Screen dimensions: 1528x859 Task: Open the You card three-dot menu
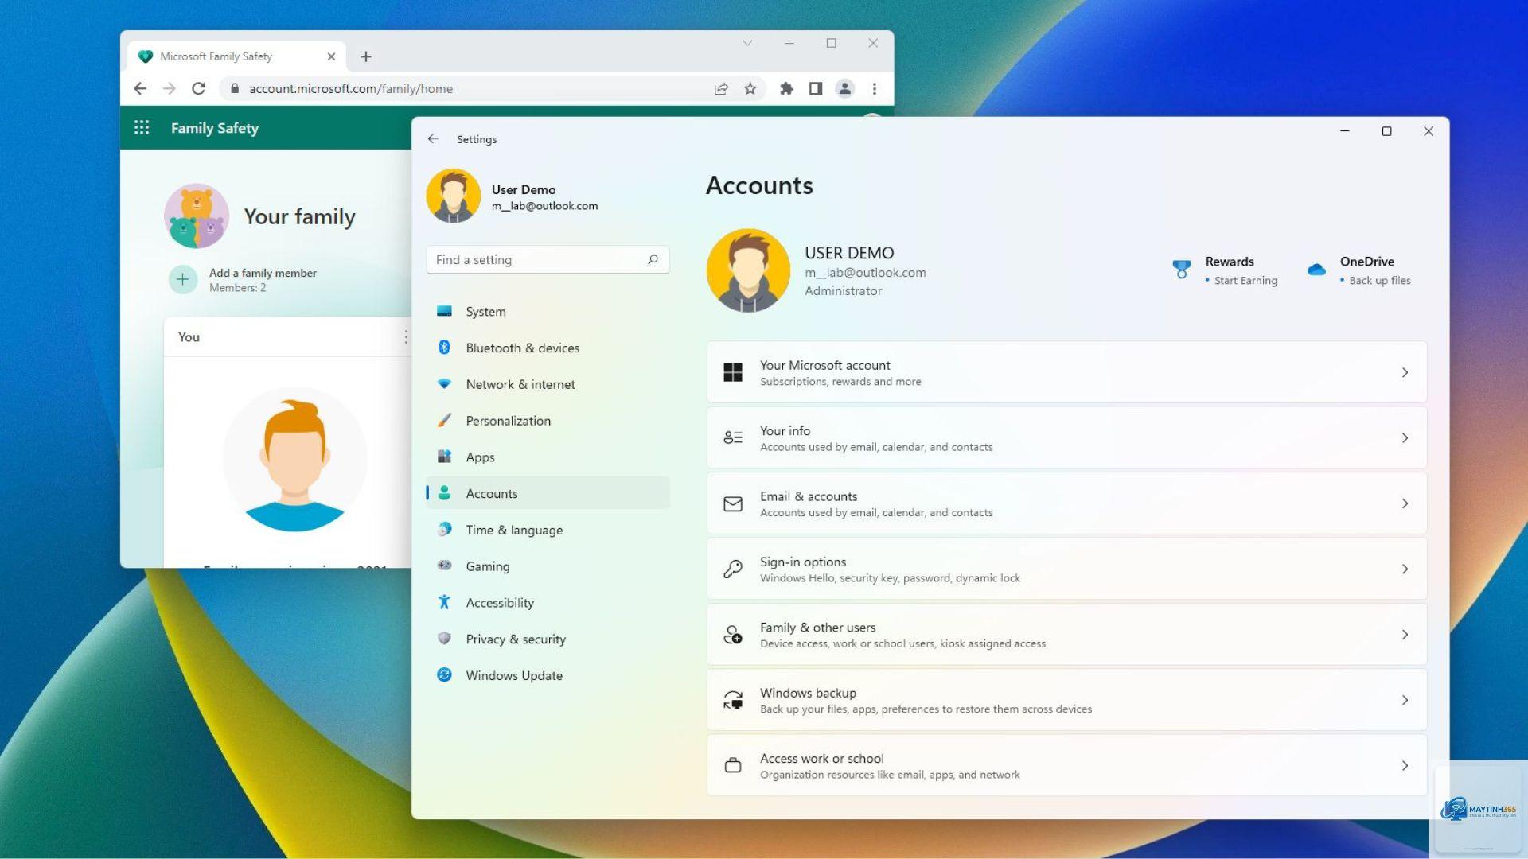406,336
